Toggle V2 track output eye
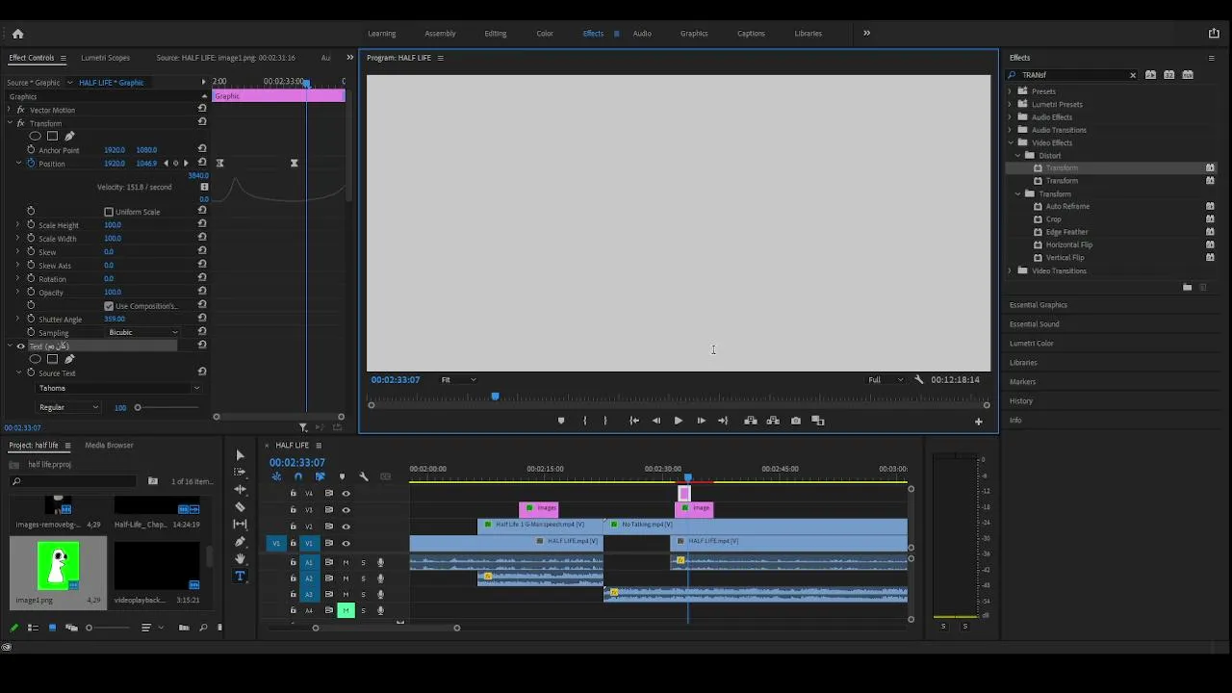 [x=346, y=526]
